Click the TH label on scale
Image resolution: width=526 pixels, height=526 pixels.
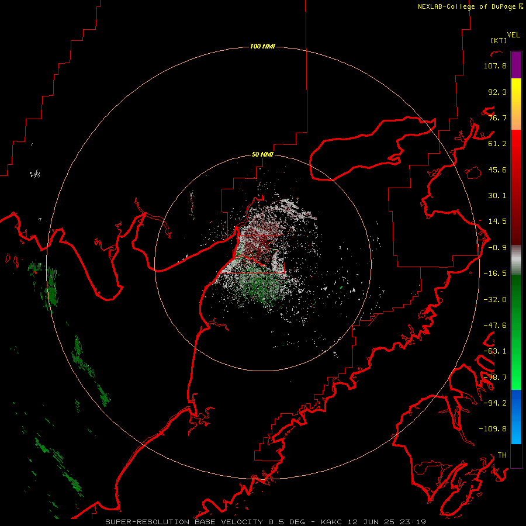click(502, 455)
